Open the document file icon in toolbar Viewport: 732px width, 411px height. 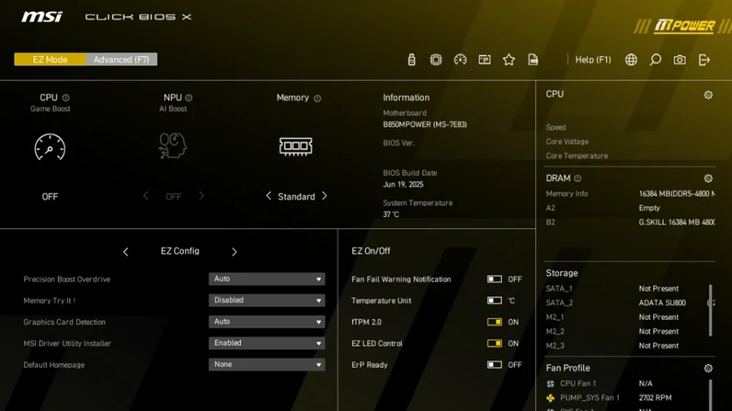(x=533, y=59)
